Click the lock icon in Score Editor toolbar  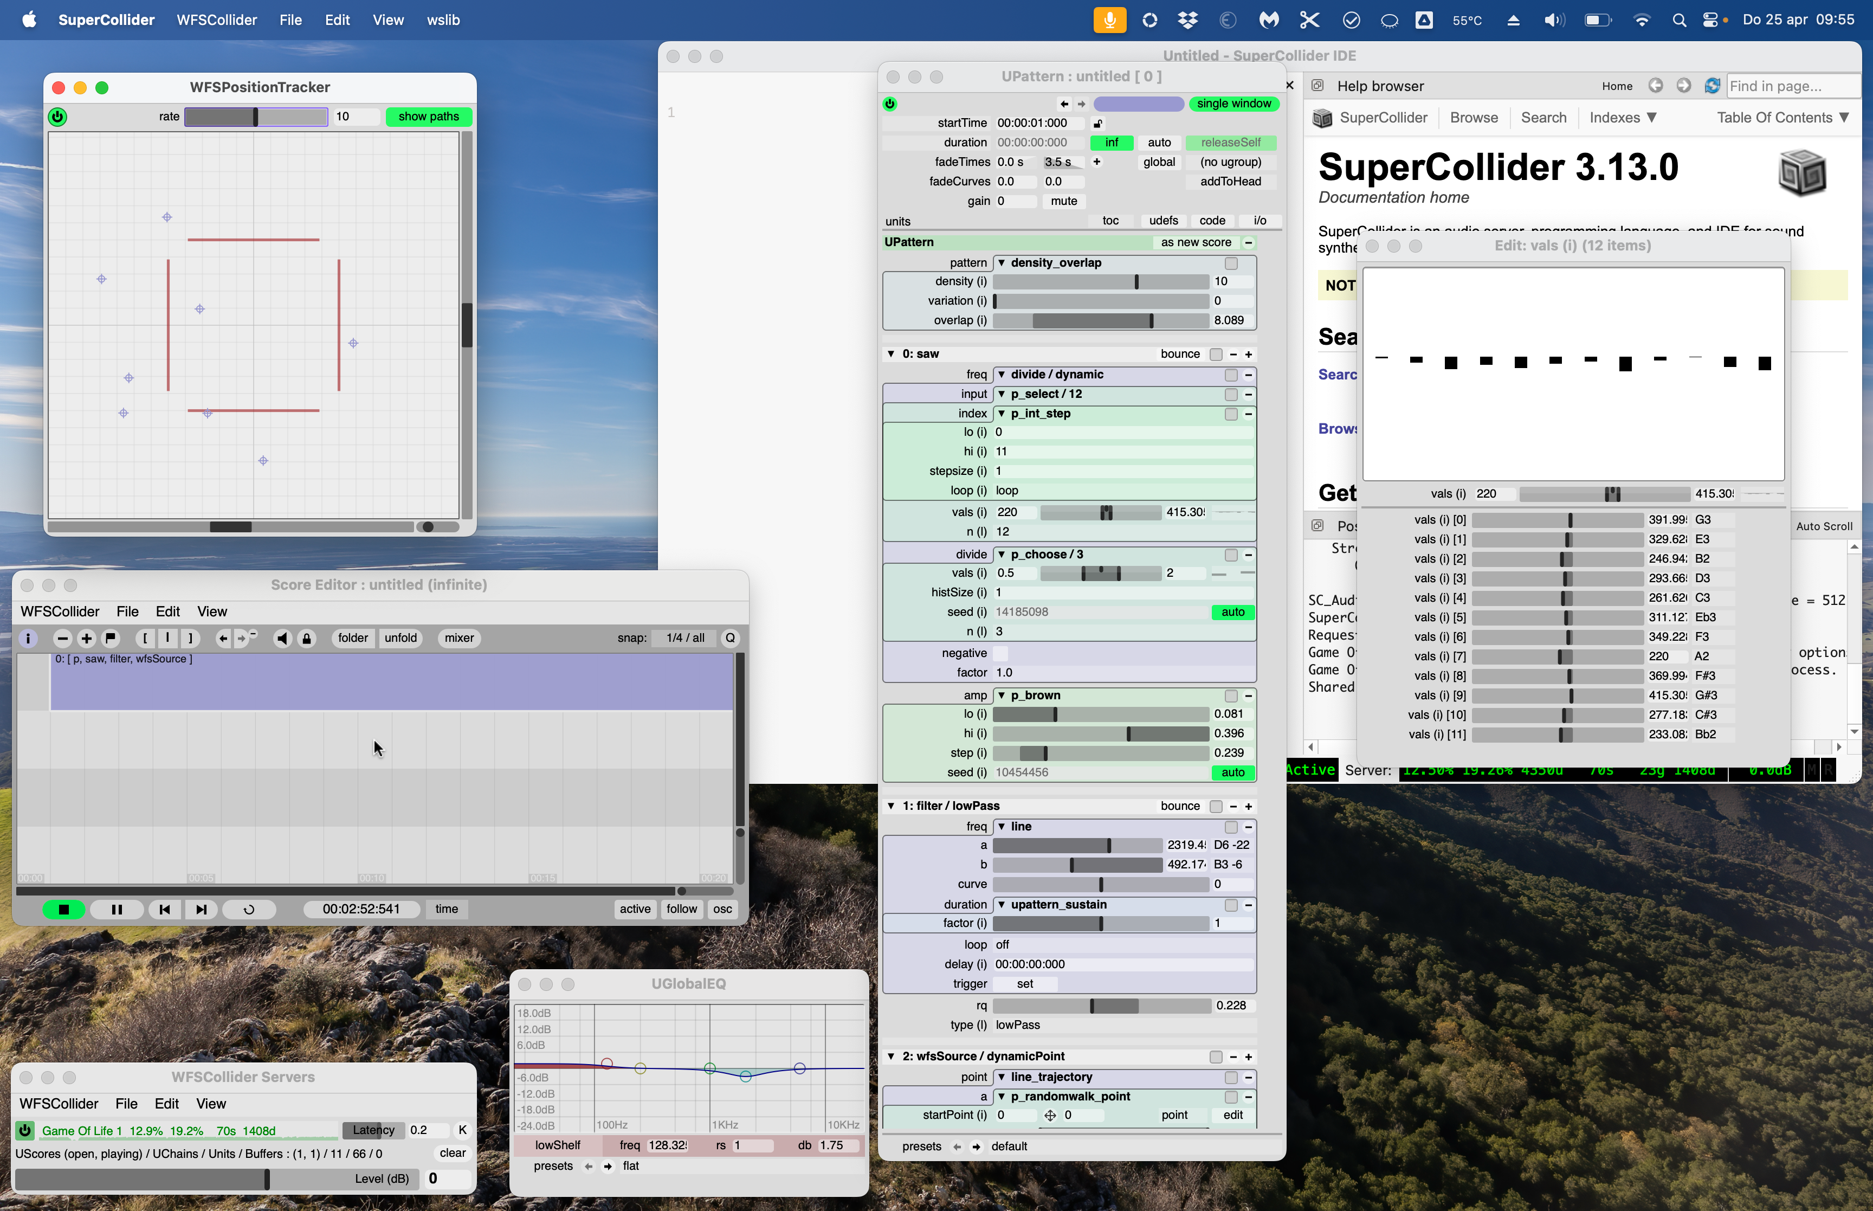307,637
